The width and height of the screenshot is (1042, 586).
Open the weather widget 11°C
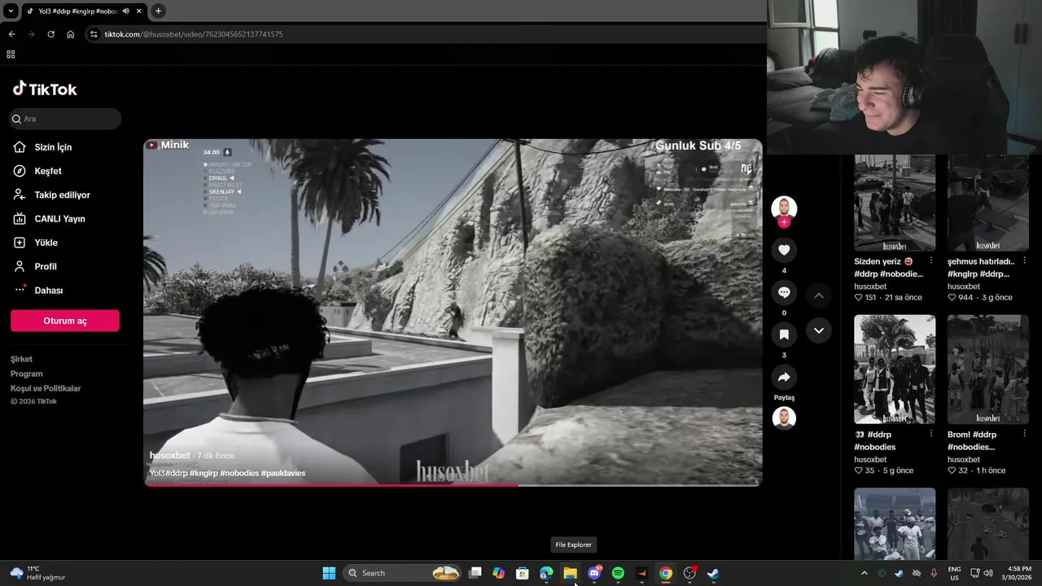pyautogui.click(x=37, y=573)
